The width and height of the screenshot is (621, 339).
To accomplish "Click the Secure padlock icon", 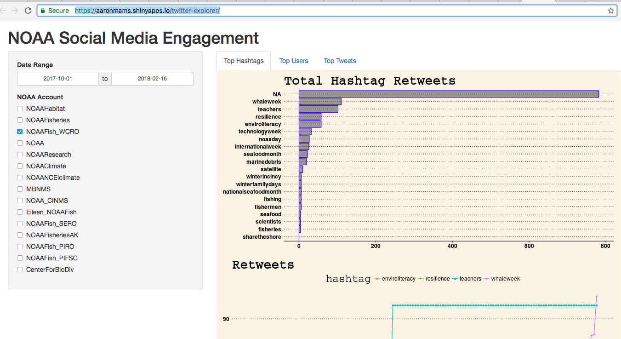I will point(43,10).
